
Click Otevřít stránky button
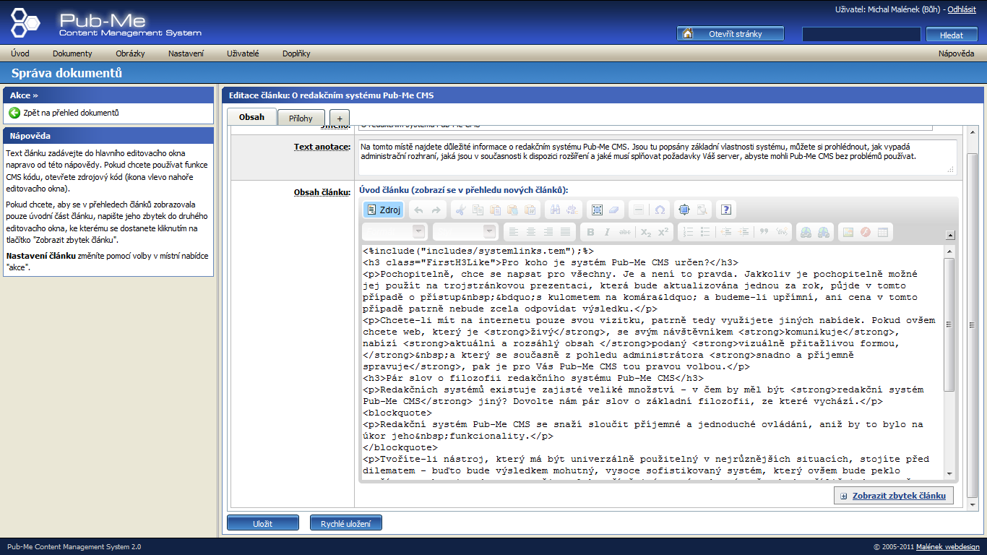pos(730,34)
